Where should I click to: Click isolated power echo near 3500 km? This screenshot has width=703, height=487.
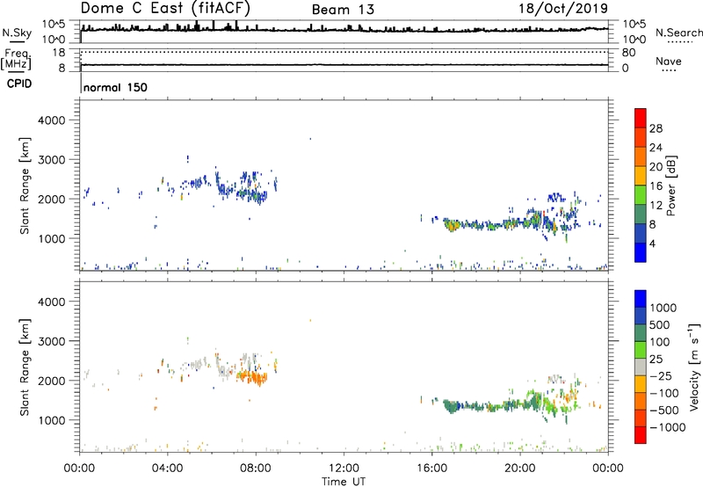pyautogui.click(x=310, y=139)
